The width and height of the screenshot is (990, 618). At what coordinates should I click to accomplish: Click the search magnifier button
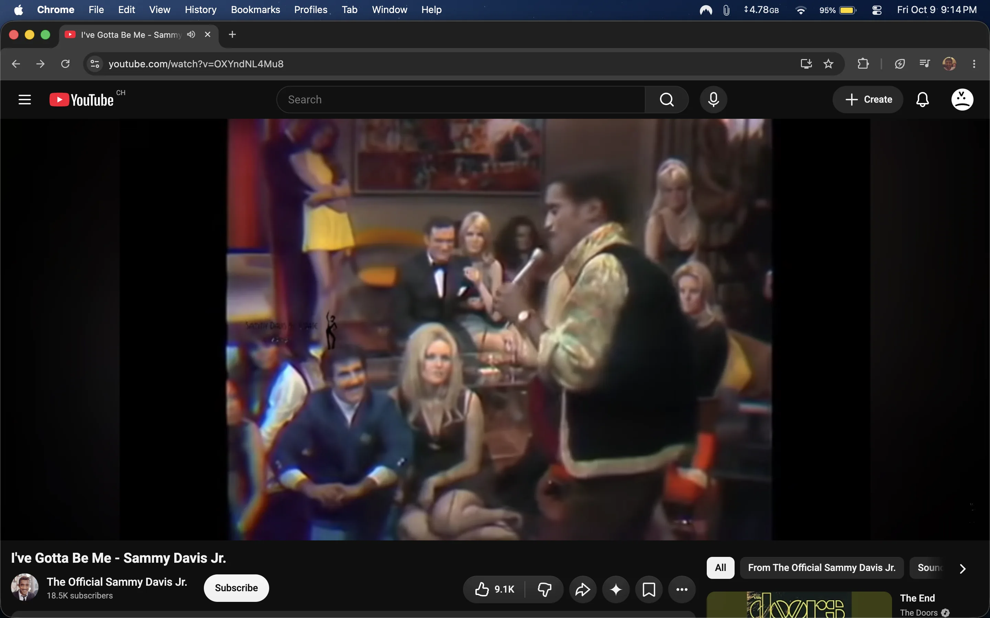click(667, 99)
